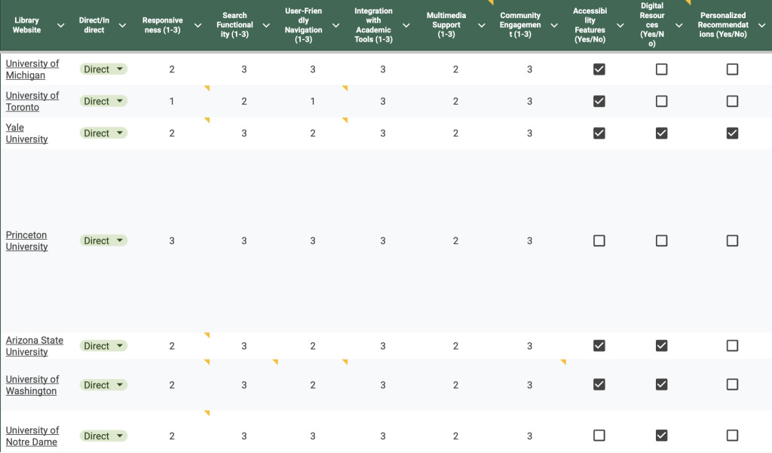The width and height of the screenshot is (772, 453).
Task: Select Community Engagement value 3 for Washington
Action: click(x=530, y=385)
